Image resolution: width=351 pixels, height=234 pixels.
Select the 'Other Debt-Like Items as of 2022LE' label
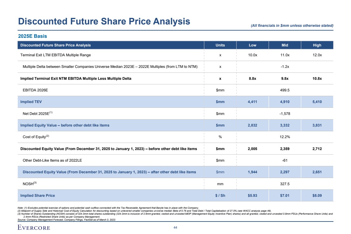pos(52,160)
